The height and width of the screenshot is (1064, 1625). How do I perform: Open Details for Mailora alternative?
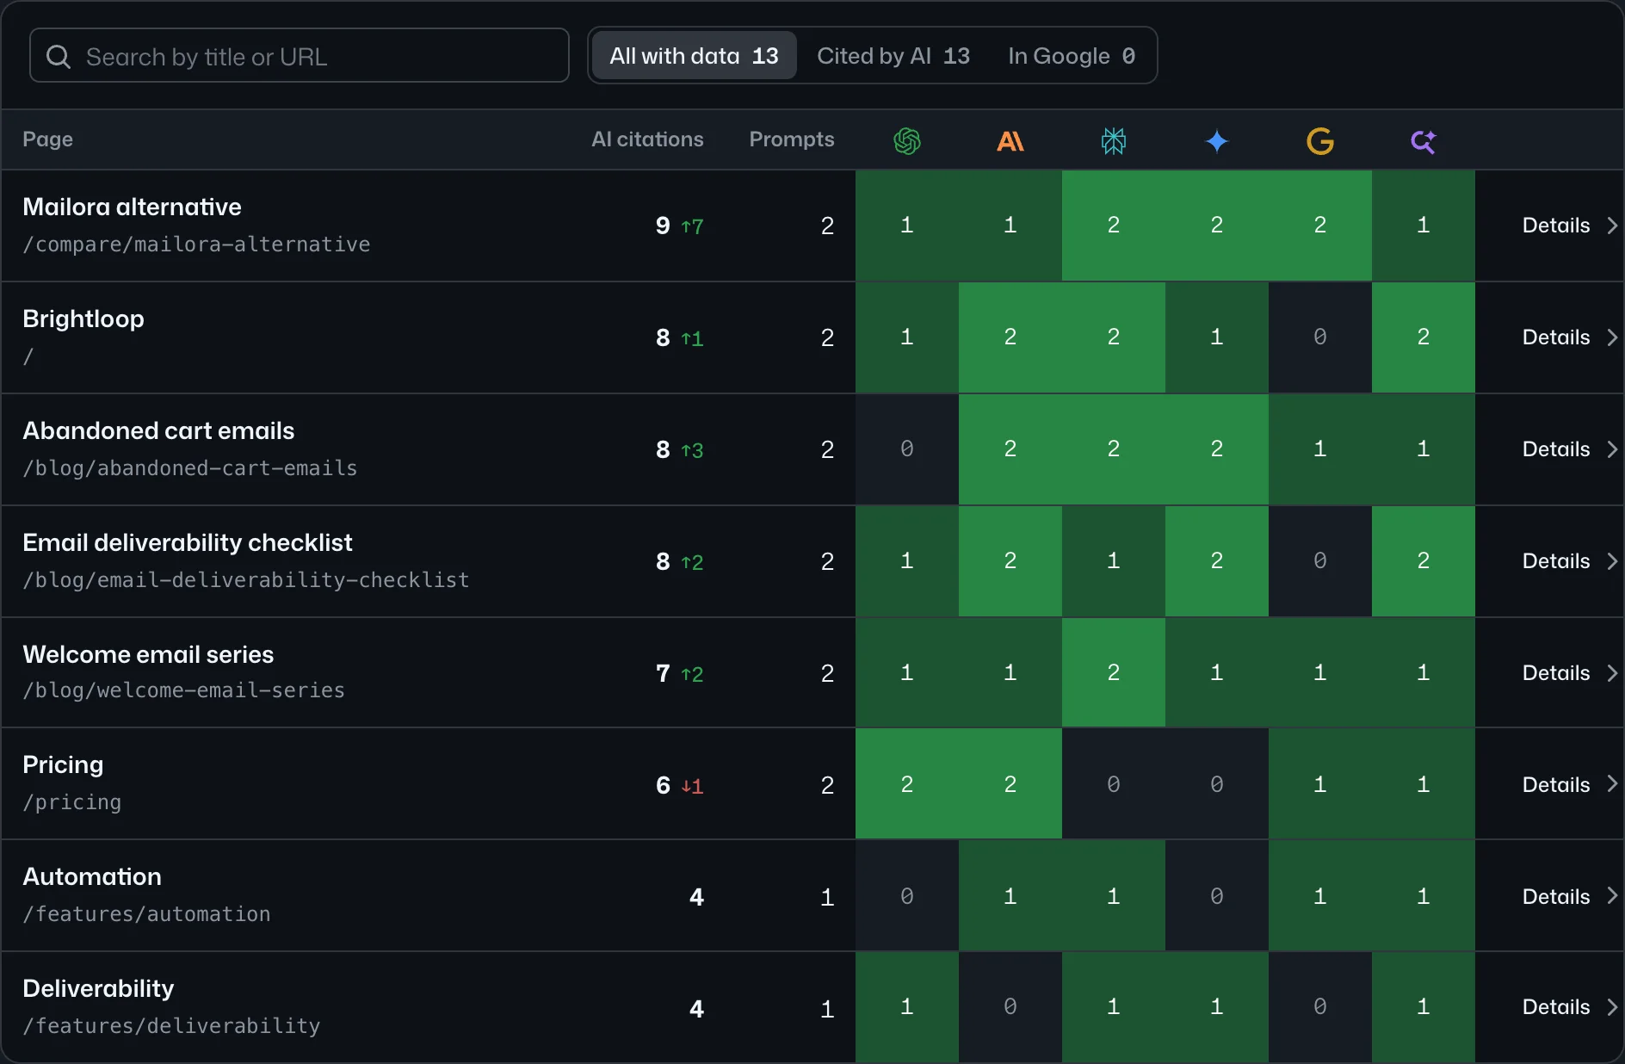(1570, 226)
